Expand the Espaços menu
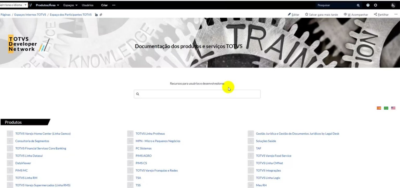The height and width of the screenshot is (188, 400). click(71, 5)
